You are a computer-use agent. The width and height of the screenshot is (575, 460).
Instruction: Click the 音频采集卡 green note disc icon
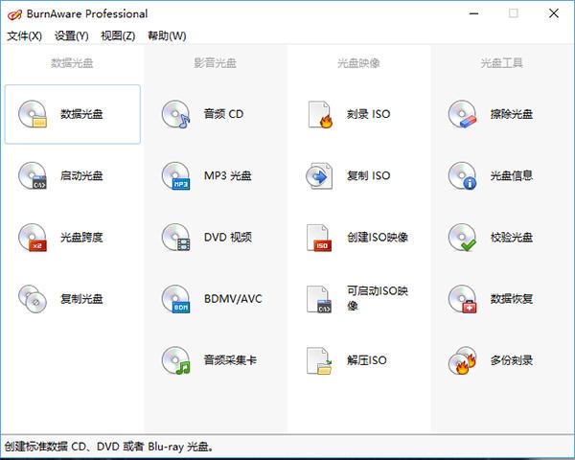click(176, 360)
